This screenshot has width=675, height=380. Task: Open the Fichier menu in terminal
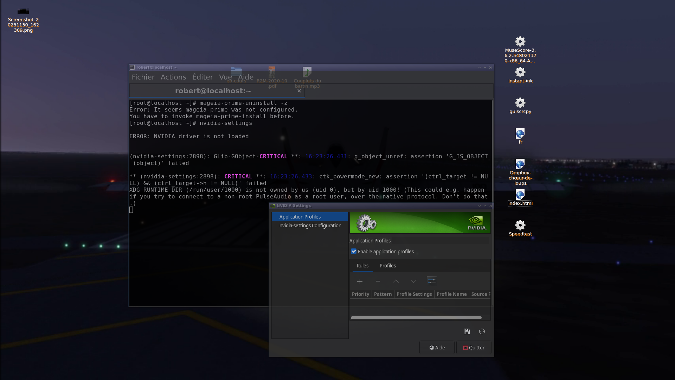(143, 77)
